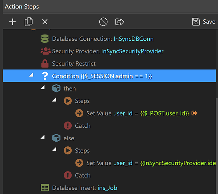Image resolution: width=218 pixels, height=194 pixels.
Task: Delete selected step with X icon
Action: coord(45,22)
